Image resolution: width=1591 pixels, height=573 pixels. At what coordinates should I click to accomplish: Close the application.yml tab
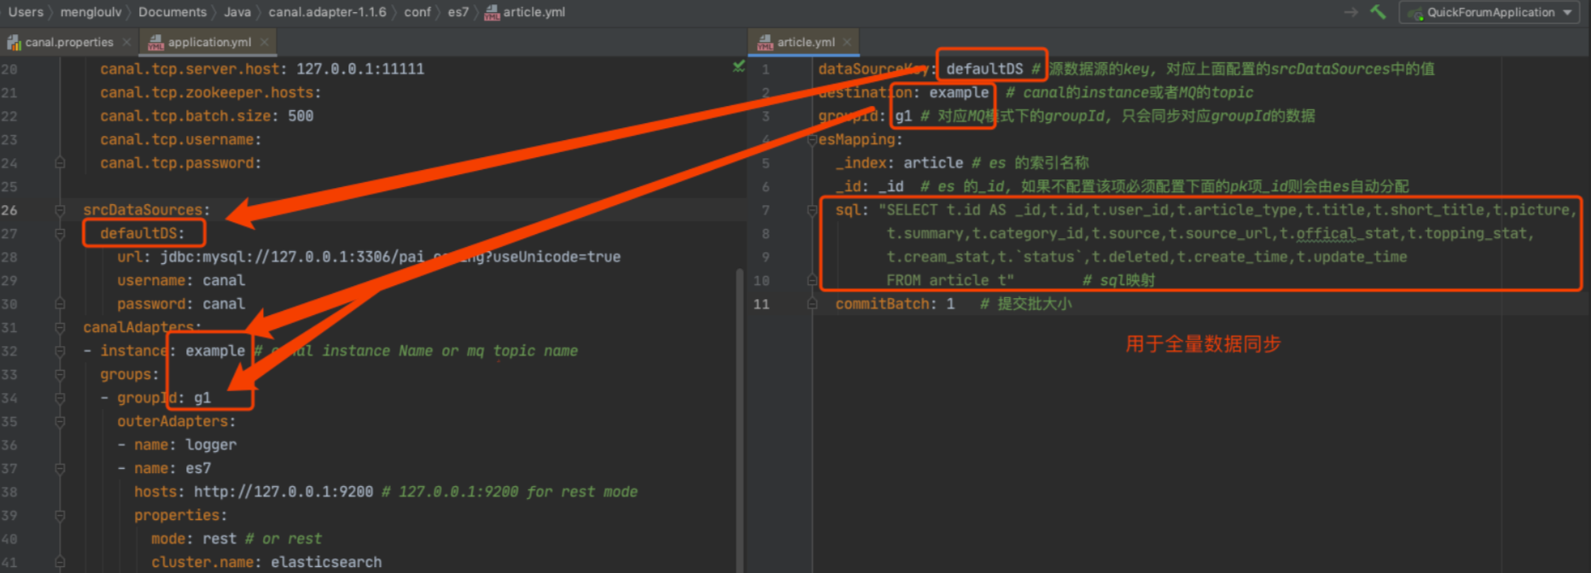coord(265,42)
